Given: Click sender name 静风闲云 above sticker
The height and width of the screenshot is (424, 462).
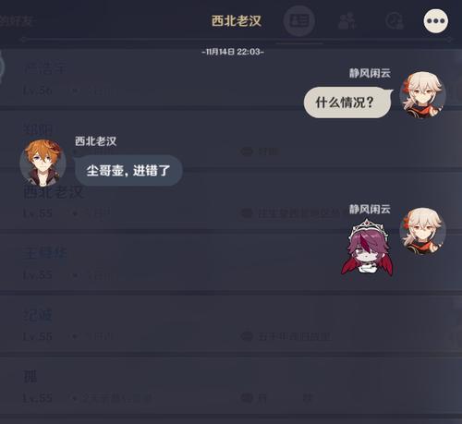Looking at the screenshot, I should pyautogui.click(x=370, y=209).
